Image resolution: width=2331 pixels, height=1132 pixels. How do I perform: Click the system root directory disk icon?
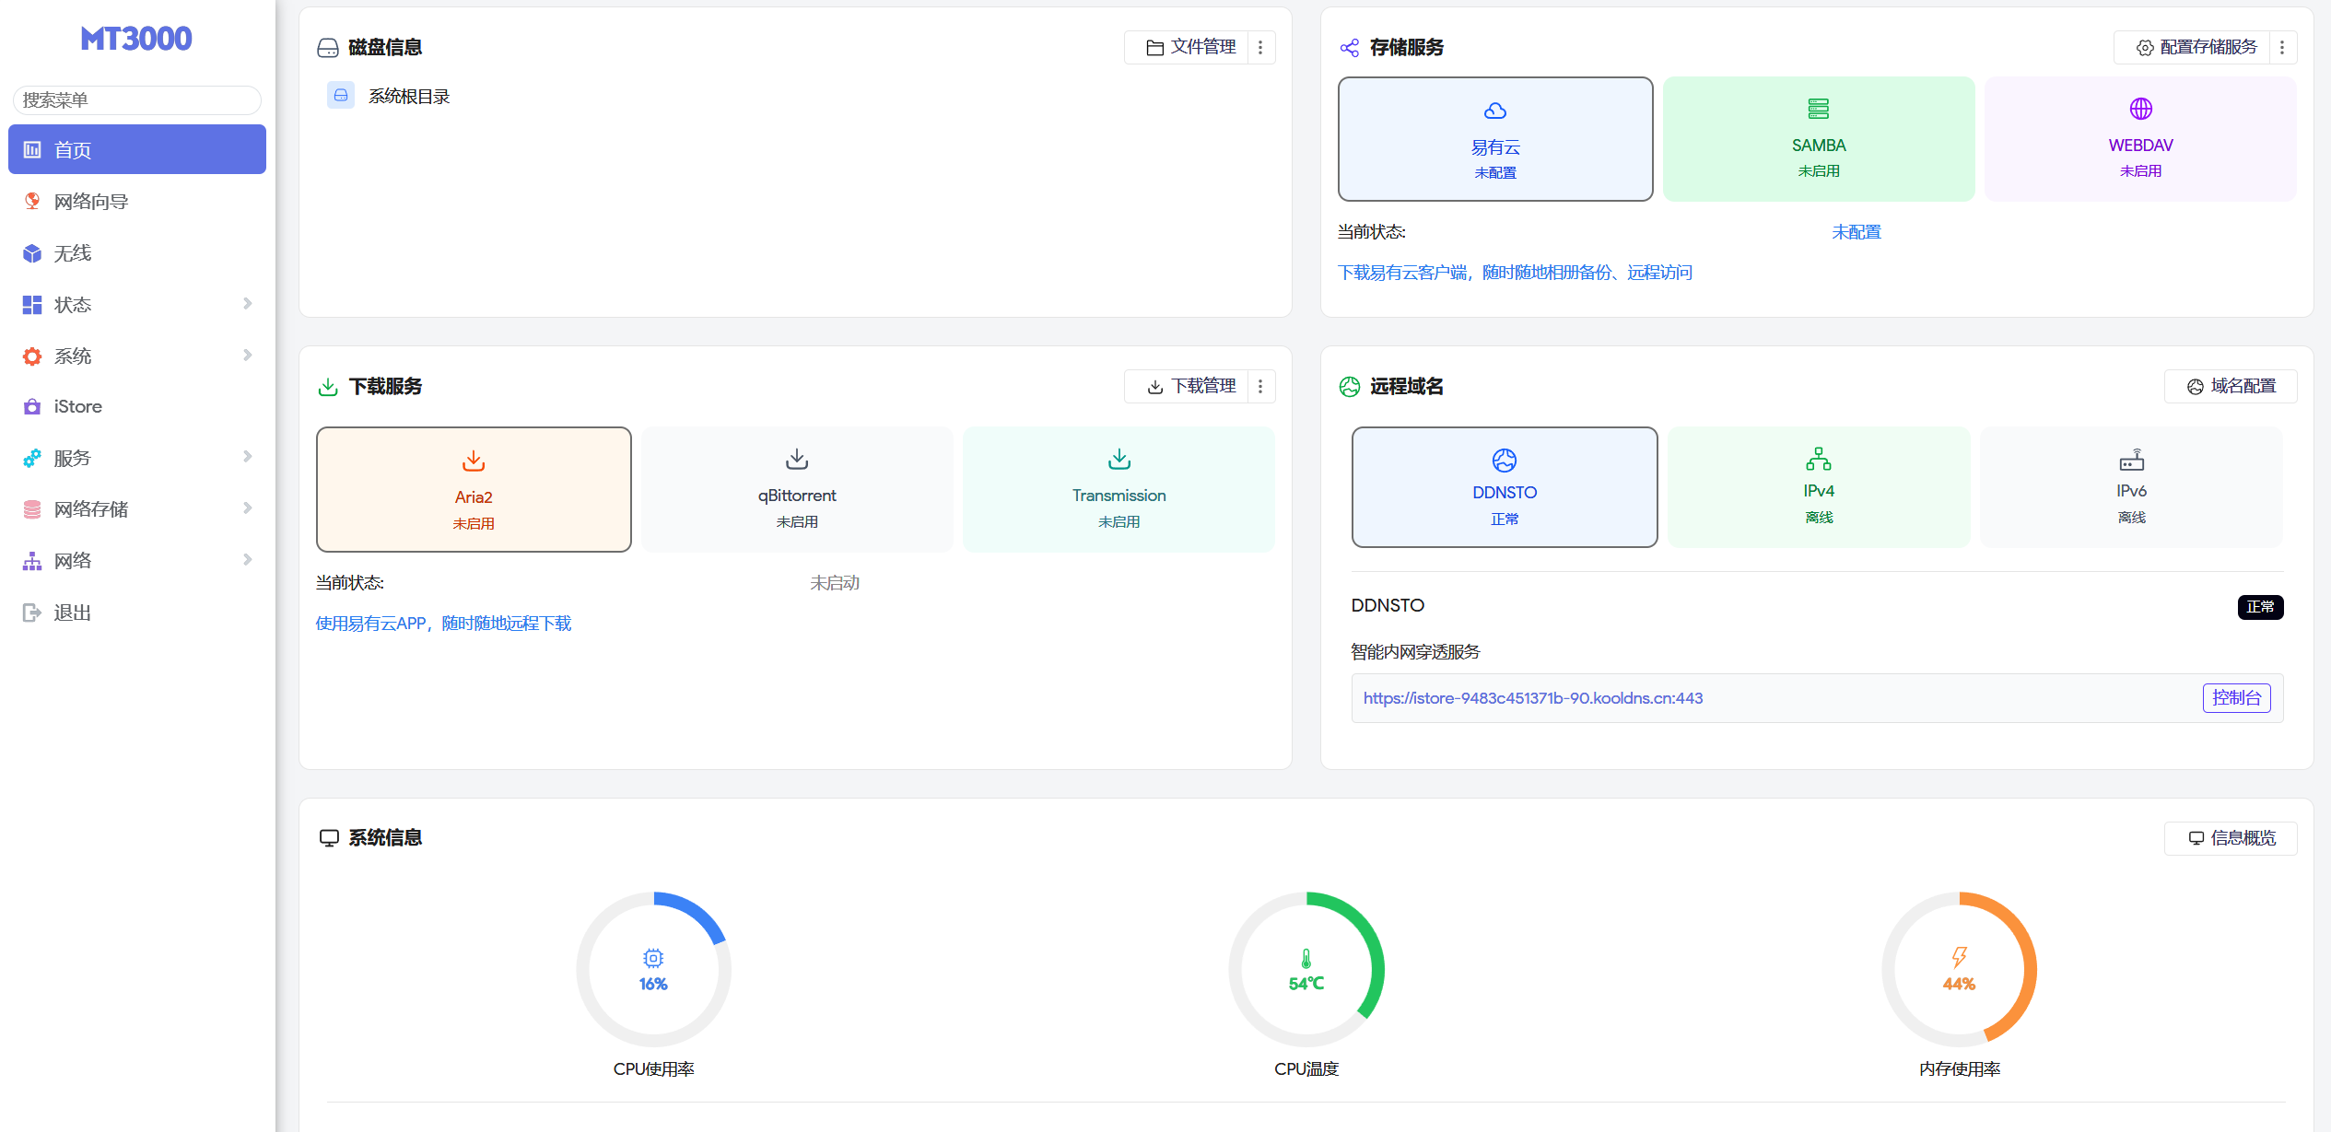click(x=341, y=96)
